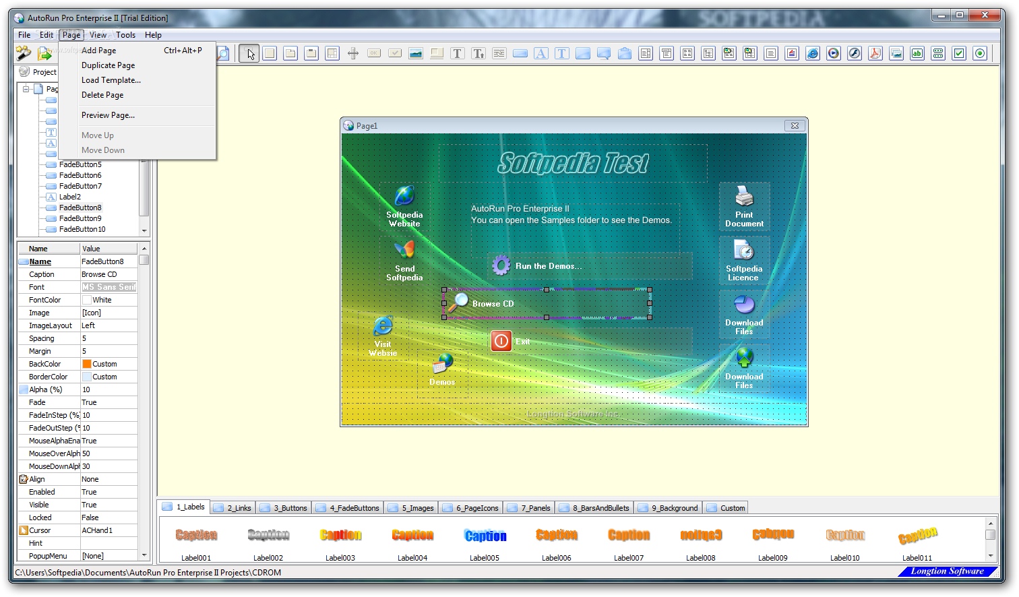Screen dimensions: 1019x597
Task: Insert an Internet Explorer web browser object
Action: 813,53
